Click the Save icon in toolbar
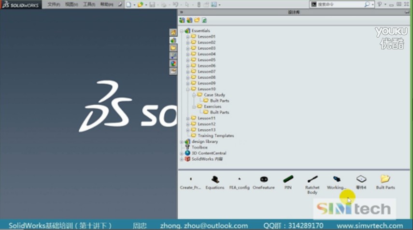Image resolution: width=413 pixels, height=230 pixels. [152, 4]
